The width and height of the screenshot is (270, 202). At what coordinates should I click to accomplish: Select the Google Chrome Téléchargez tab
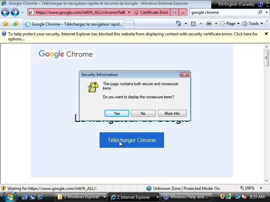pos(74,24)
